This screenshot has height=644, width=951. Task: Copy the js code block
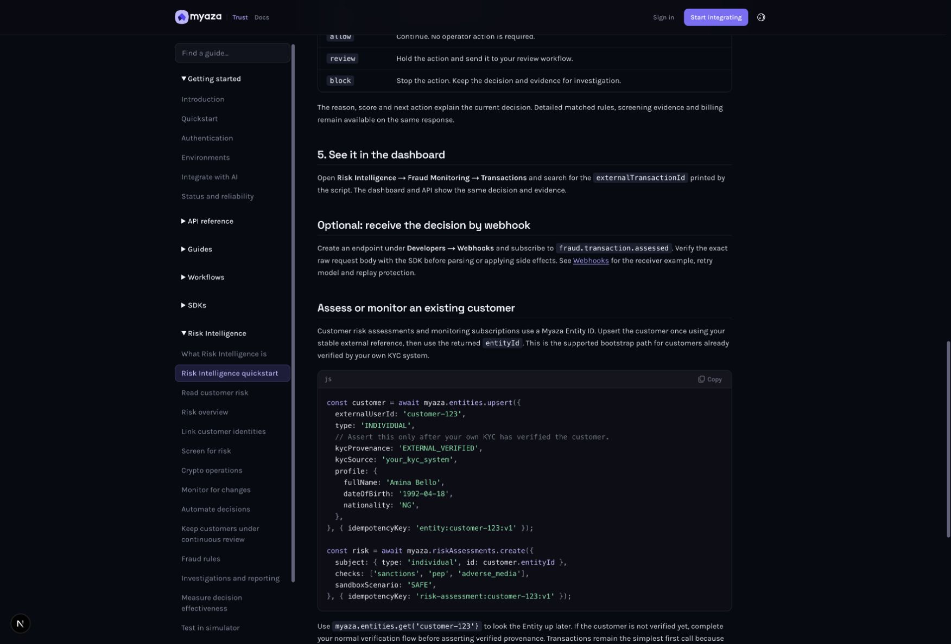[709, 379]
